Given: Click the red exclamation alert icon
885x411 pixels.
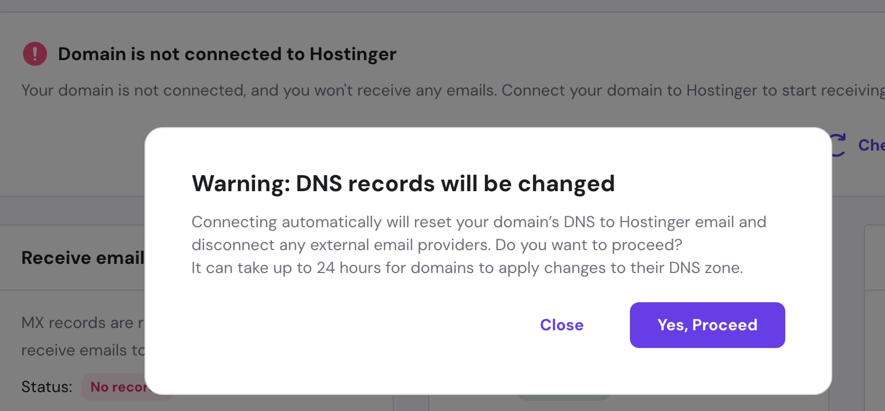Looking at the screenshot, I should [35, 54].
